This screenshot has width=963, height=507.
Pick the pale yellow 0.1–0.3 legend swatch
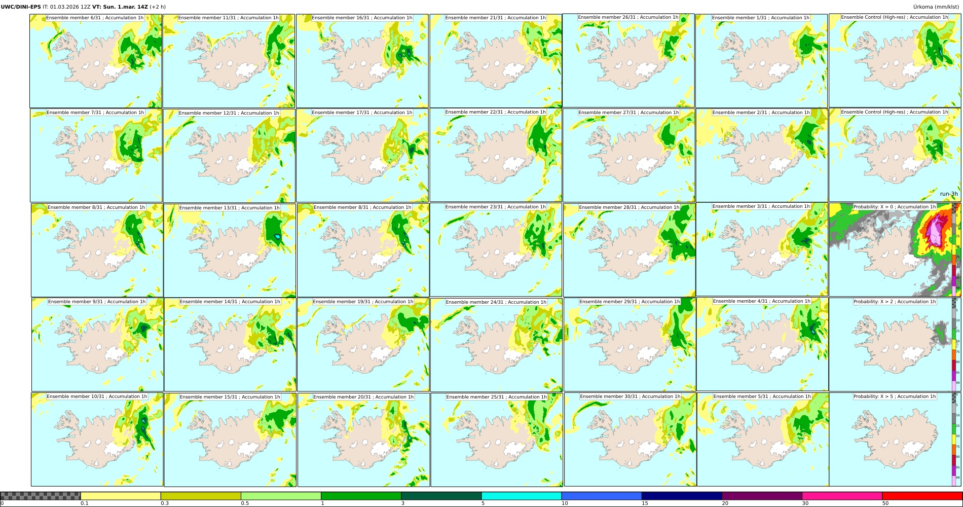coord(121,496)
